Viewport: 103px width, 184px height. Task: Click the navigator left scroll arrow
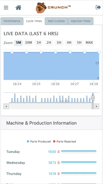tap(6, 106)
